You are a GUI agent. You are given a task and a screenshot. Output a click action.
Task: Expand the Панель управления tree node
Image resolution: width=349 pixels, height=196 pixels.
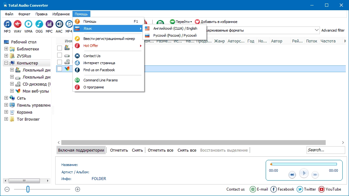pyautogui.click(x=6, y=105)
